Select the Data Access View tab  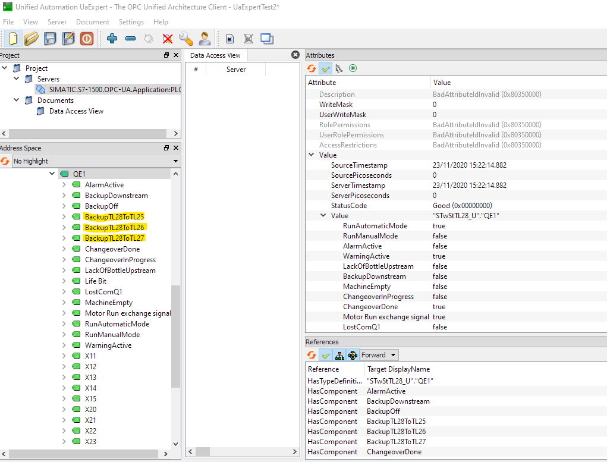tap(215, 55)
